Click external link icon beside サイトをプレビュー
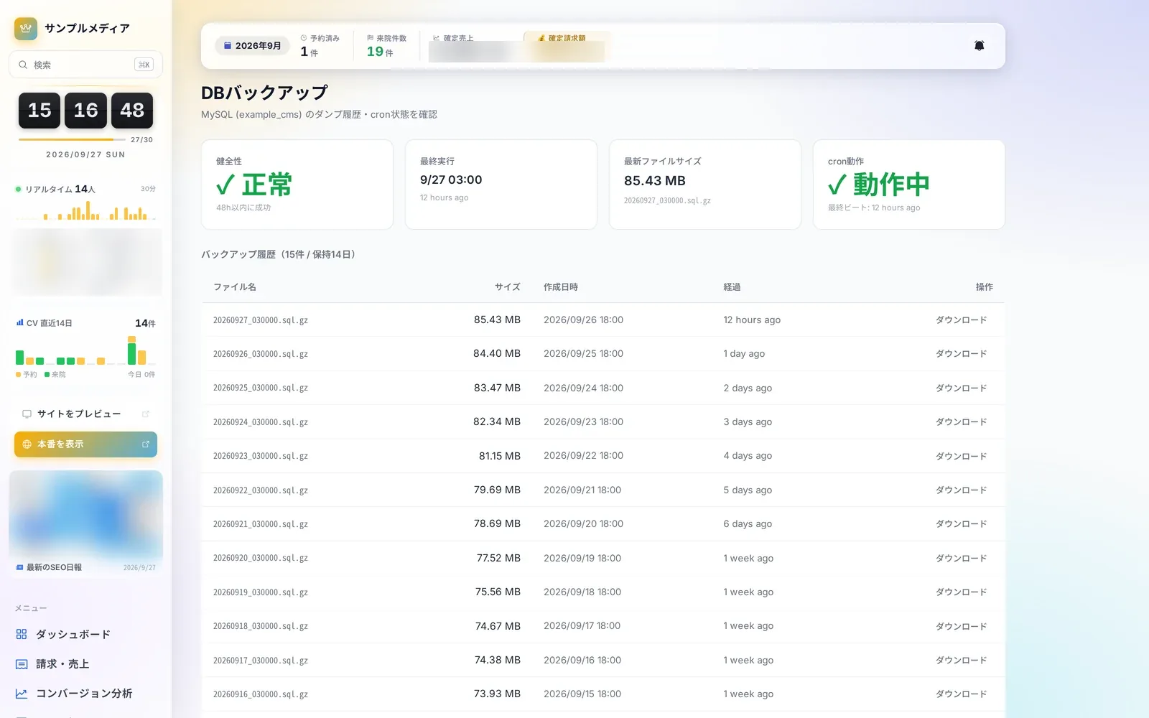The image size is (1149, 718). click(x=146, y=414)
